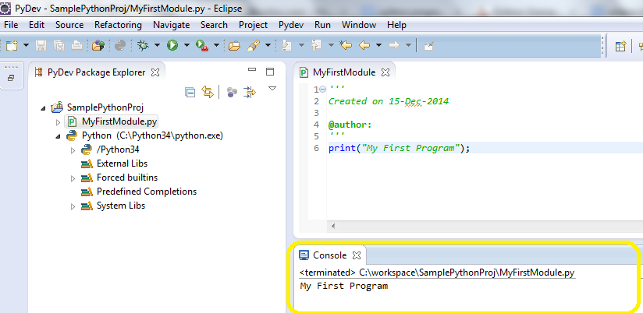Click the New wizard toolbar icon
The width and height of the screenshot is (643, 313).
[12, 45]
